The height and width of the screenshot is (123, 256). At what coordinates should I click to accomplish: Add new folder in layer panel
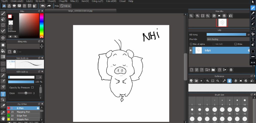pyautogui.click(x=213, y=70)
